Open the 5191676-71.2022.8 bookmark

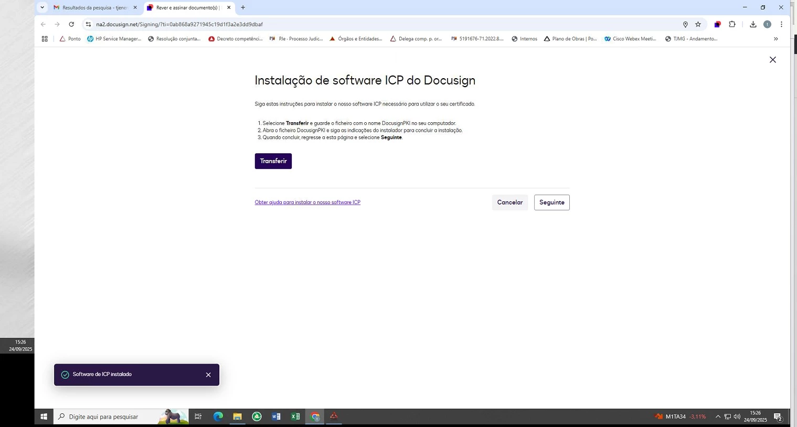[477, 39]
